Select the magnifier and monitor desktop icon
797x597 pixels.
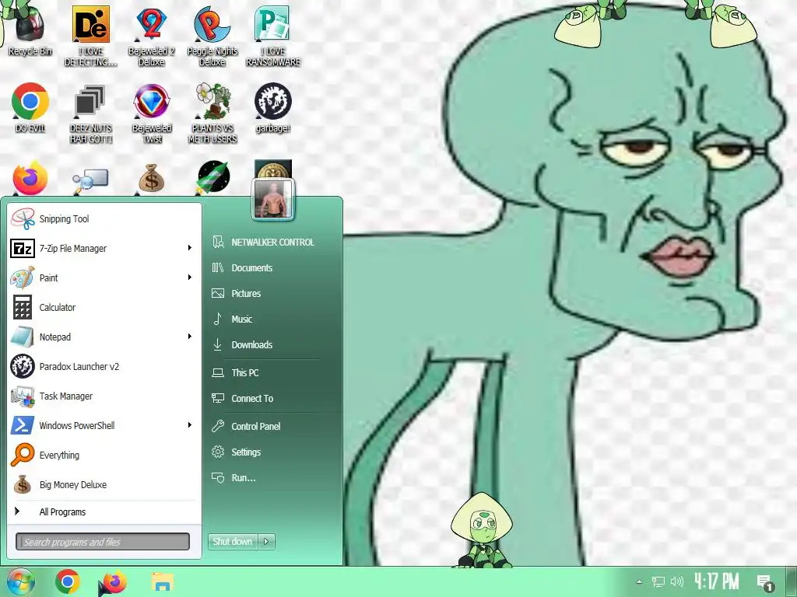click(90, 180)
